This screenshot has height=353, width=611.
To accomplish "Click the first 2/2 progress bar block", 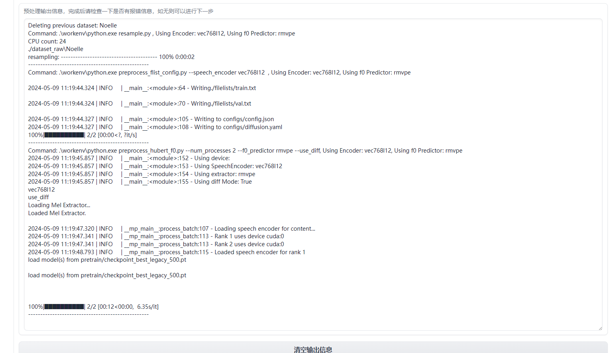I will [x=64, y=135].
